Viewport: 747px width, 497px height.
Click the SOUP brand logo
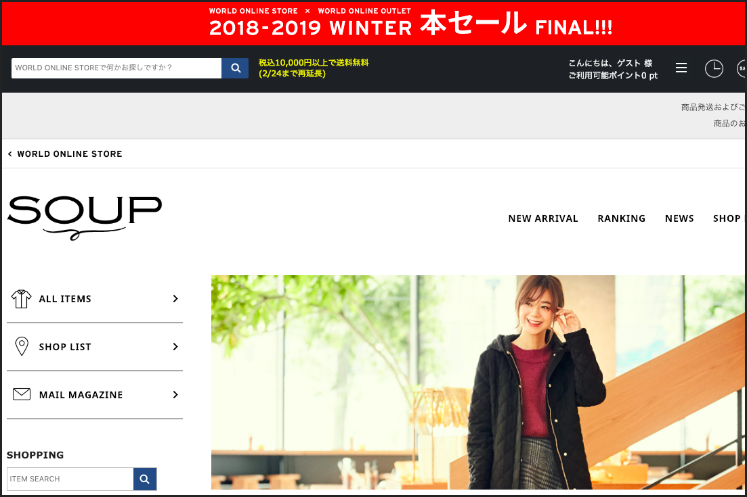tap(85, 217)
